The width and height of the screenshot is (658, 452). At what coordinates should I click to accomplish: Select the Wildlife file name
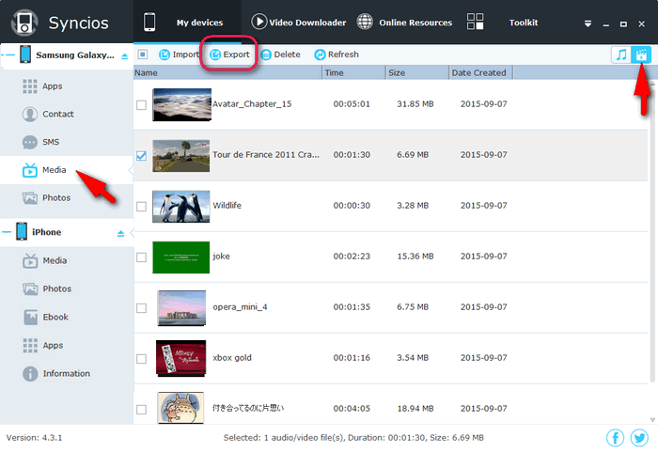click(x=227, y=206)
